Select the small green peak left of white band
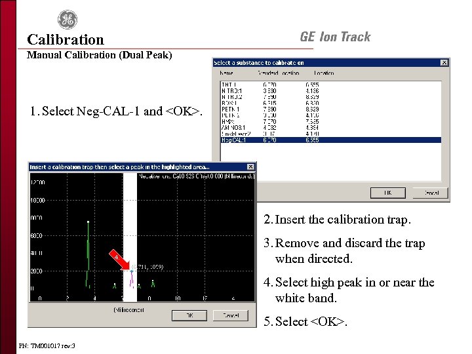The width and height of the screenshot is (472, 354). [x=114, y=286]
